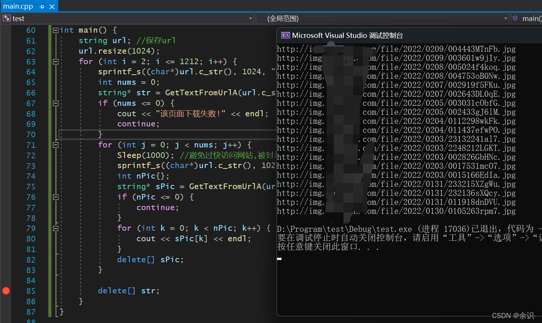Click console URL ending 0112298wkFk.jpg
Viewport: 542px width, 323px height.
click(396, 121)
